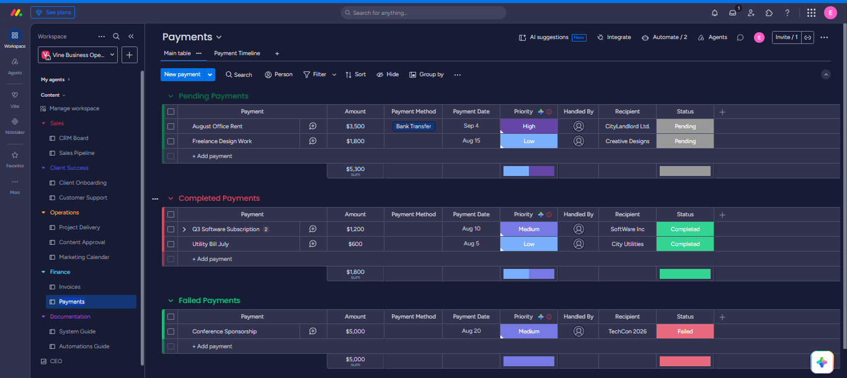
Task: Open board options three-dot menu
Action: [x=824, y=37]
